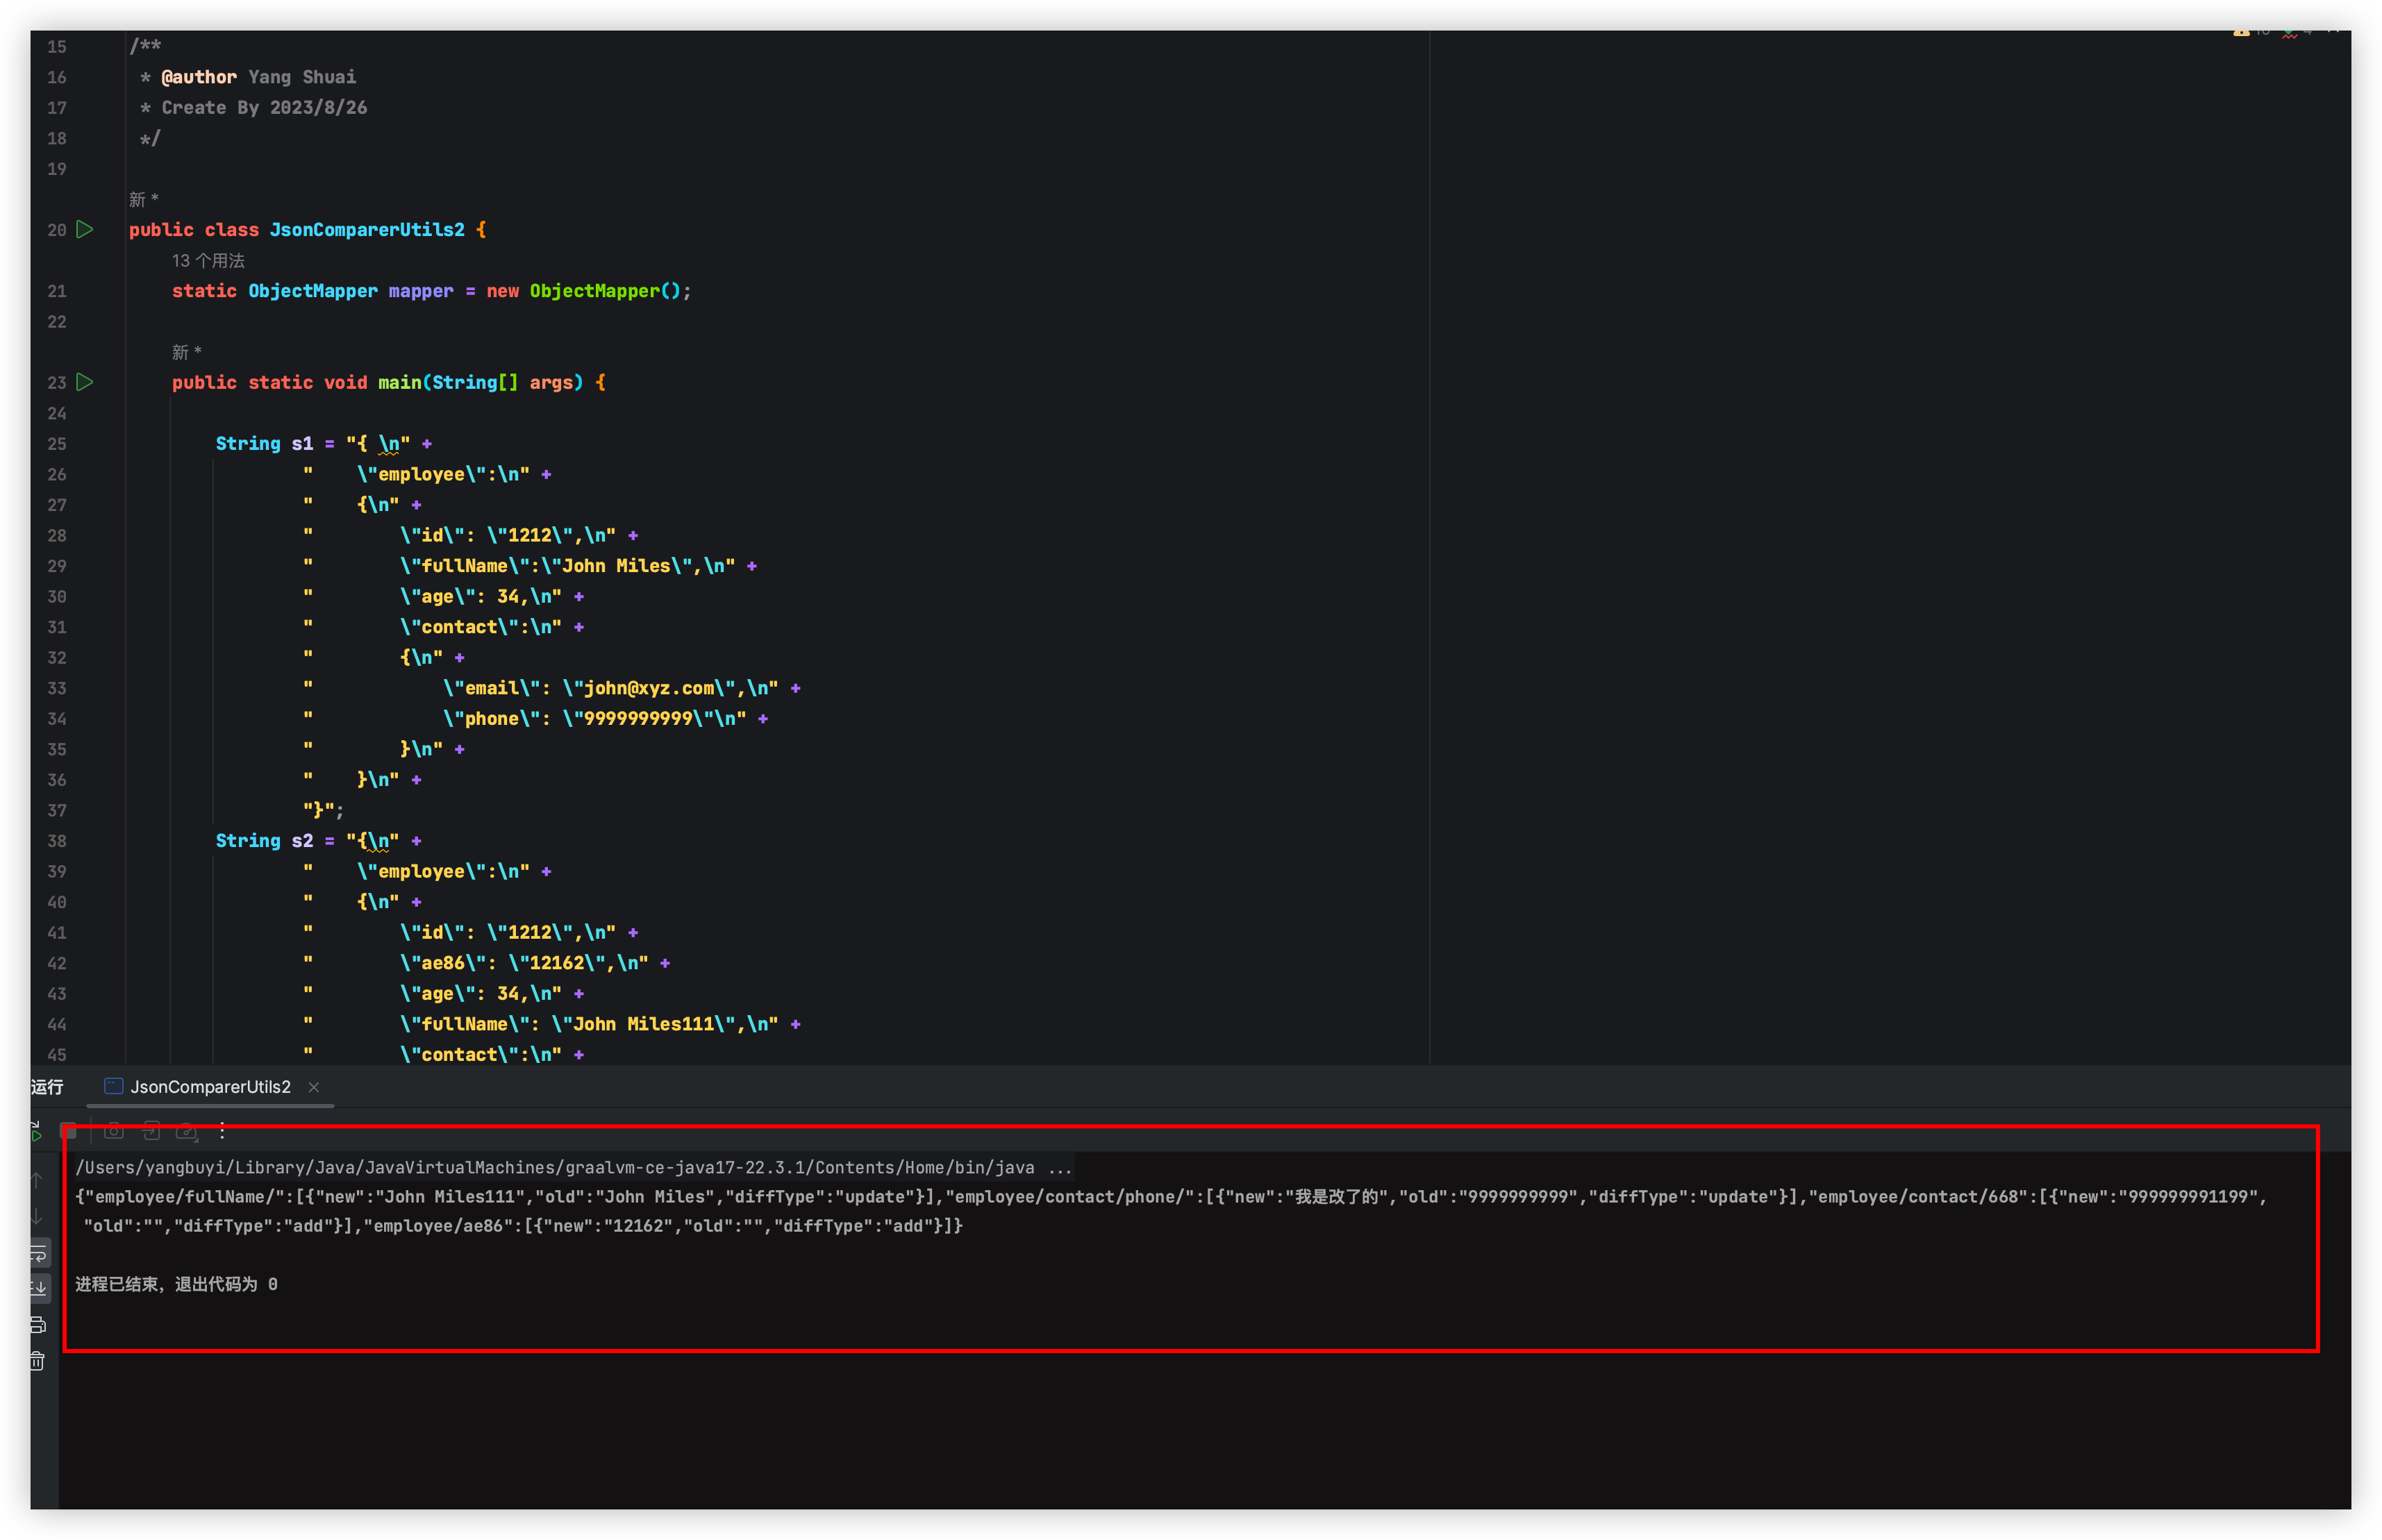Close the JsonComparerUtils2 run tab
This screenshot has height=1540, width=2382.
coord(314,1087)
